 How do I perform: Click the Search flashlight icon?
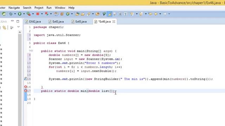click(x=89, y=14)
